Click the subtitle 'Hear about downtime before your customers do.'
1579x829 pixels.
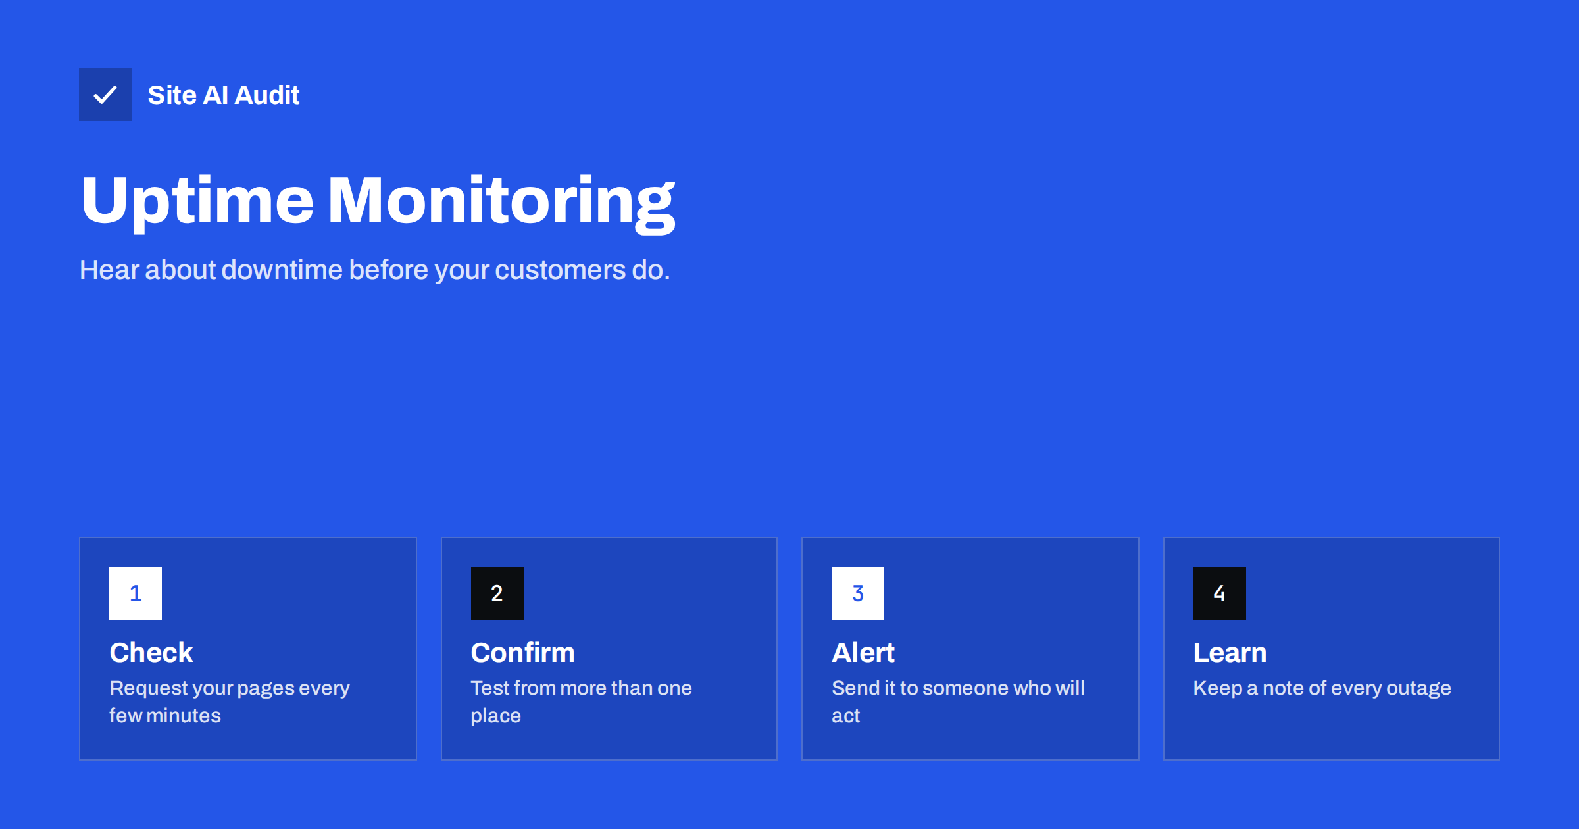tap(375, 270)
